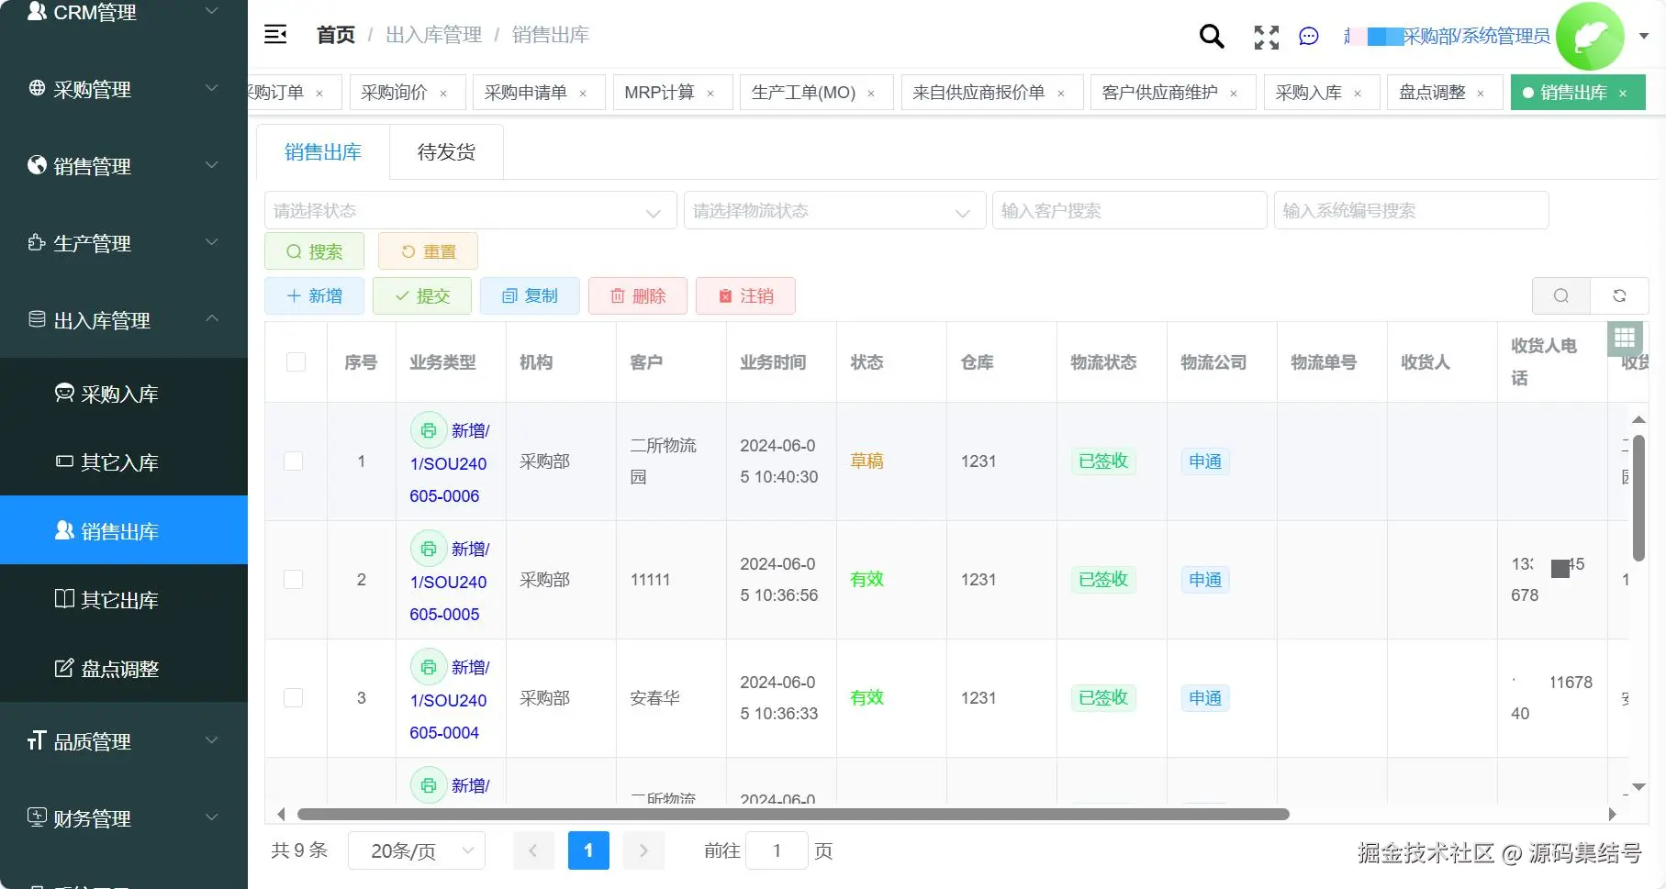The width and height of the screenshot is (1666, 889).
Task: Check the checkbox for row 2
Action: pyautogui.click(x=293, y=579)
